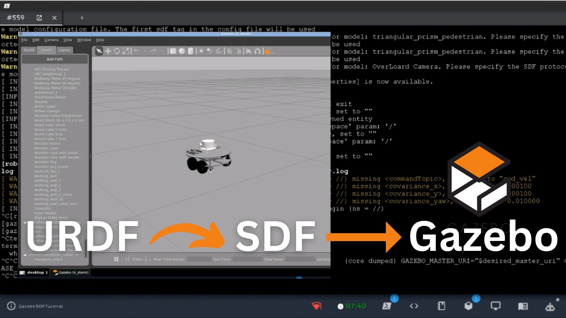Click the Sim Time field
This screenshot has width=566, height=318.
pos(248,259)
